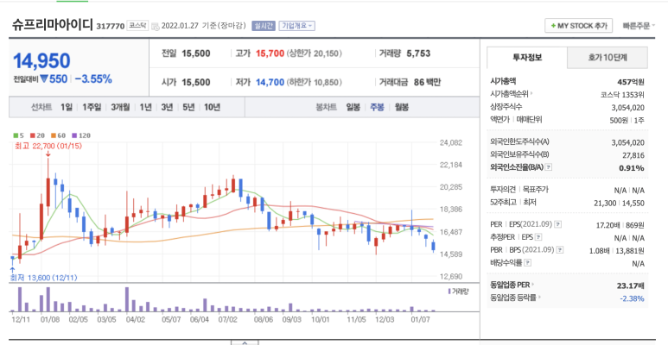Viewport: 668px width, 345px height.
Task: Click the 실시간 real-time badge
Action: coord(264,26)
